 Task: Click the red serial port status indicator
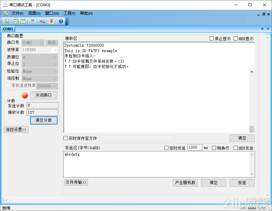tap(25, 95)
